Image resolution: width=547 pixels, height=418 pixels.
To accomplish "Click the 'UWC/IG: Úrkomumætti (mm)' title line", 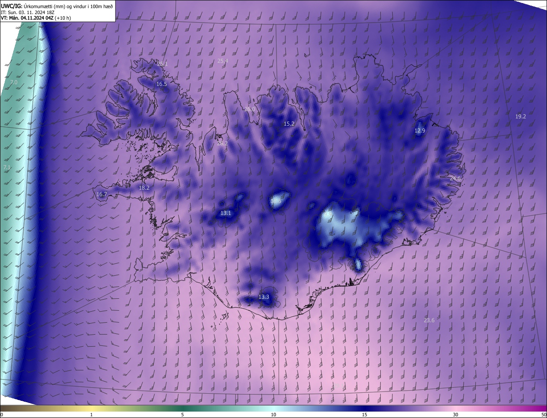I will tap(57, 6).
